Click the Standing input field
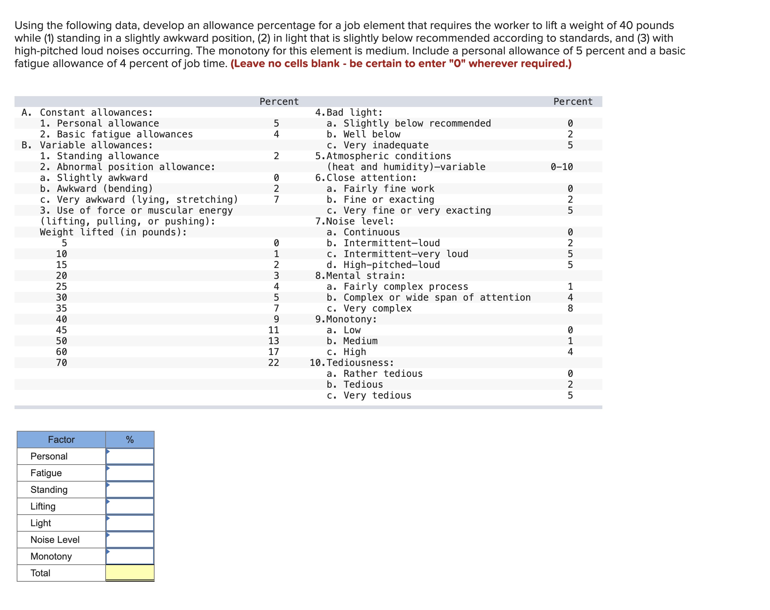Viewport: 770px width, 610px height. 130,490
